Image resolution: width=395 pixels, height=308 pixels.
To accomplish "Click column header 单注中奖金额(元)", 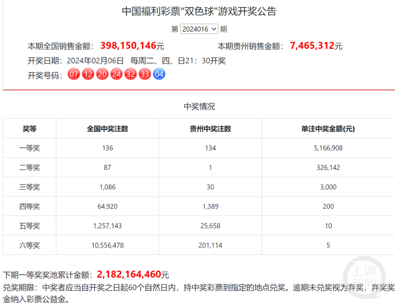I will (x=328, y=129).
